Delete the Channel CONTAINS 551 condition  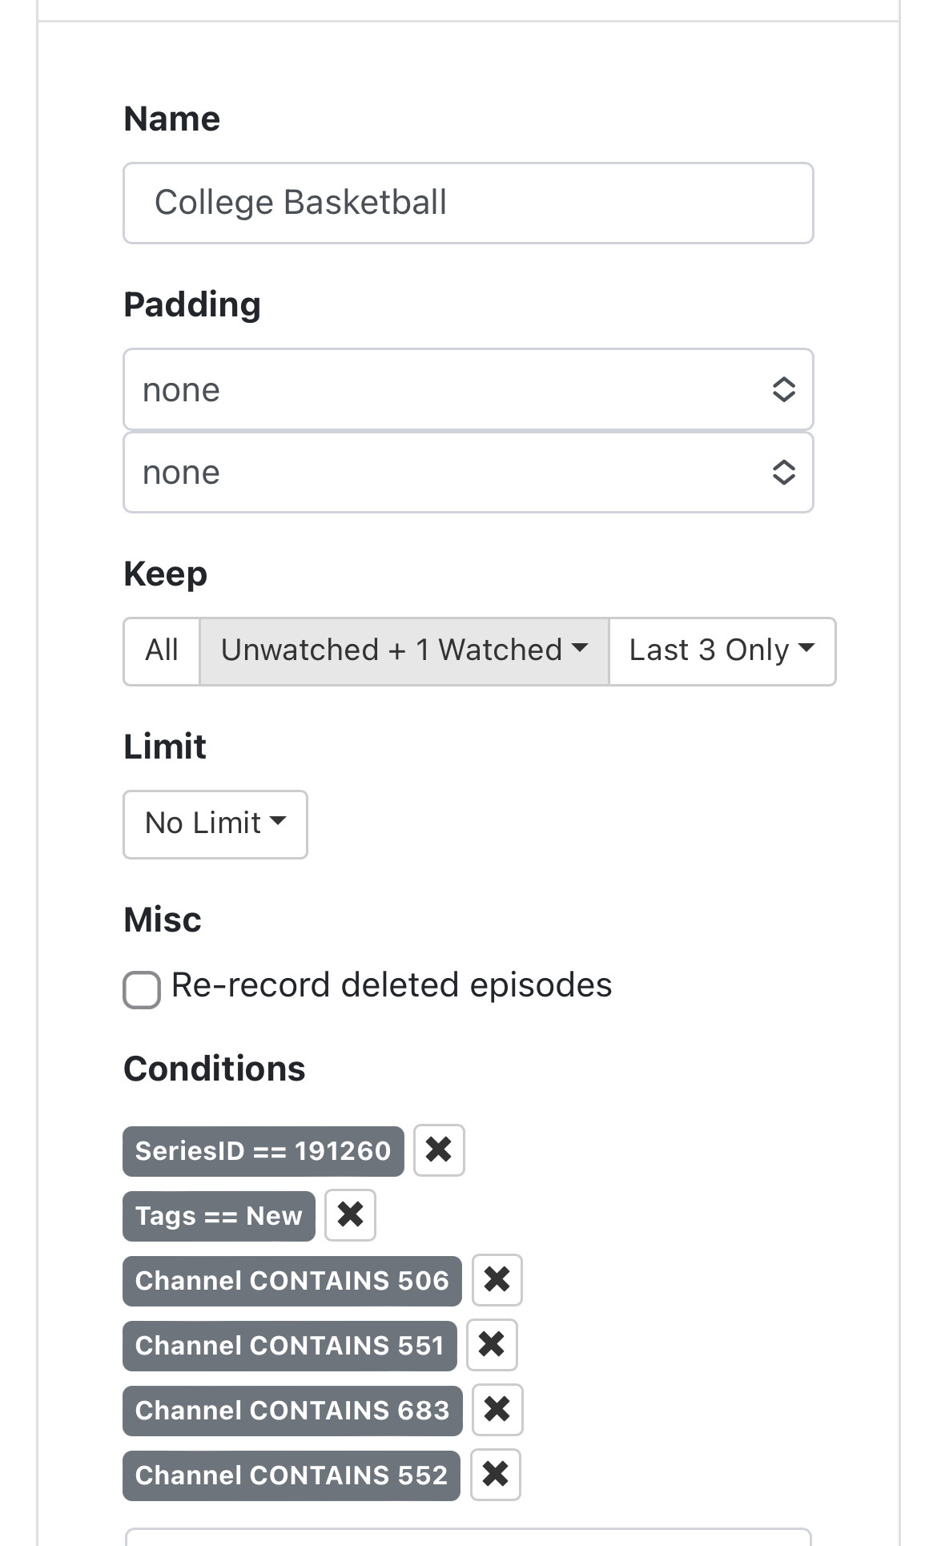point(492,1345)
